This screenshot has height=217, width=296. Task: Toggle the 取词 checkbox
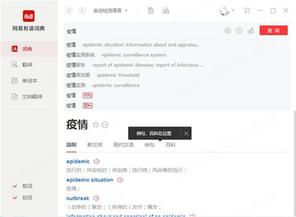click(x=15, y=186)
